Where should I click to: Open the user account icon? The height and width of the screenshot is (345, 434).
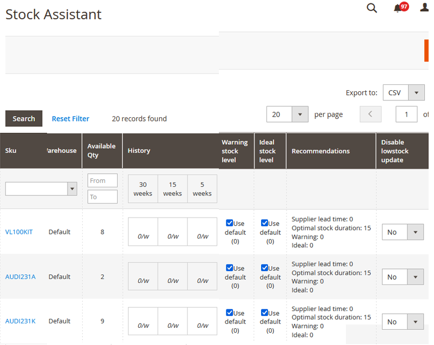[x=424, y=8]
